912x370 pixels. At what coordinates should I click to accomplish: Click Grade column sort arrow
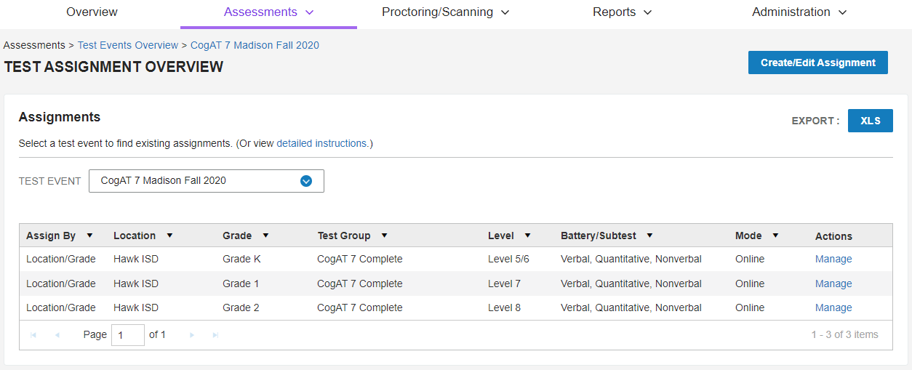265,236
